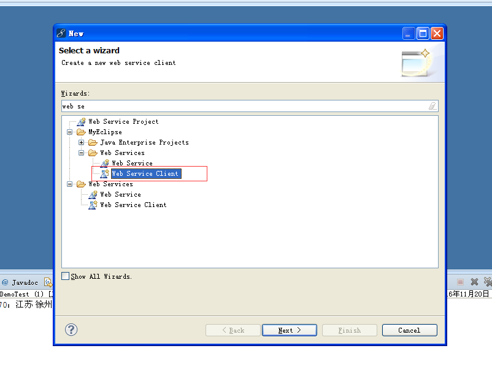The image size is (492, 370).
Task: Click the Java Enterprise Projects folder icon
Action: point(93,143)
